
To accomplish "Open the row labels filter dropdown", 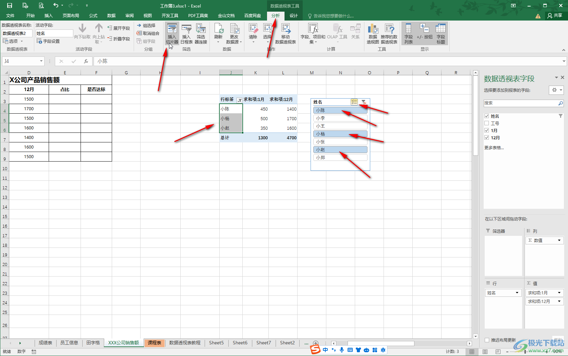I will click(x=239, y=100).
